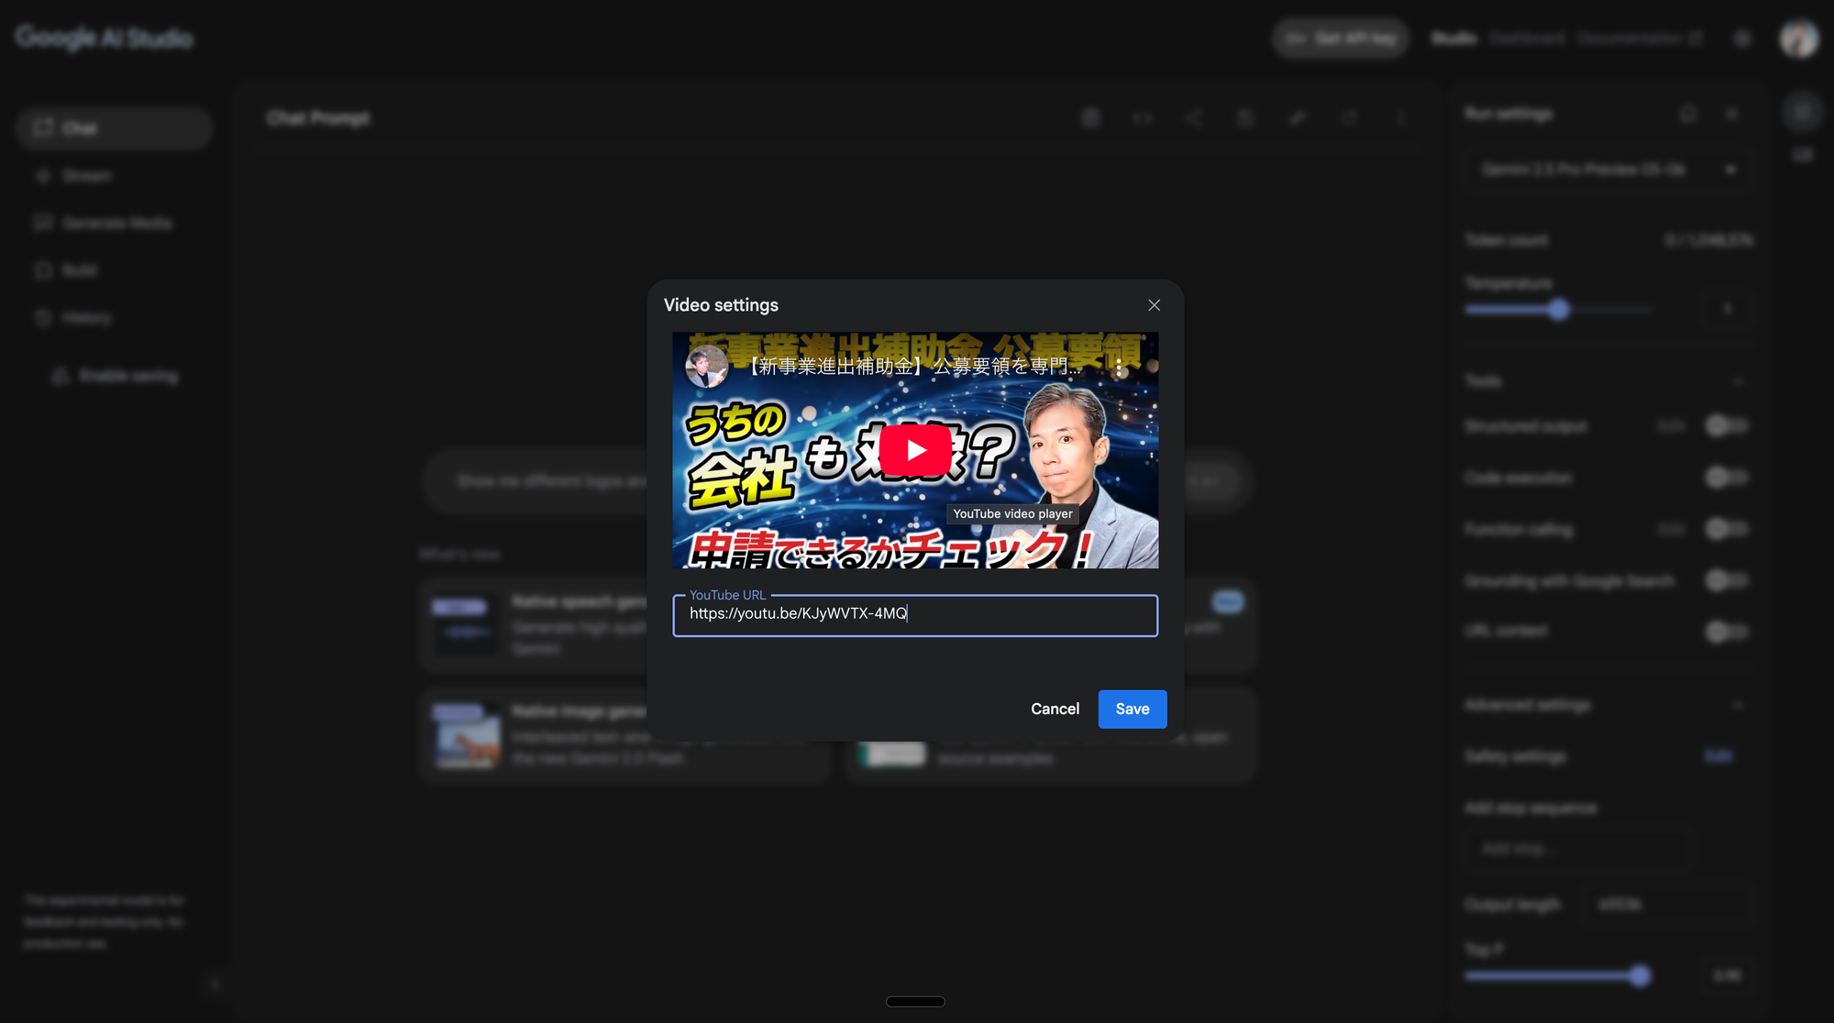Toggle Structured output switch
The image size is (1834, 1023).
1726,425
